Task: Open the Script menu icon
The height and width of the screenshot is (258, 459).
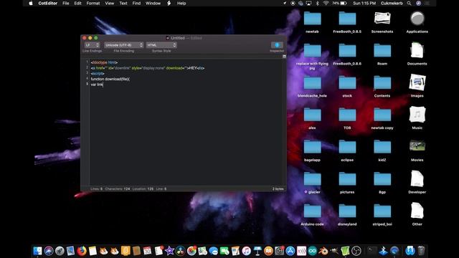Action: click(x=169, y=3)
